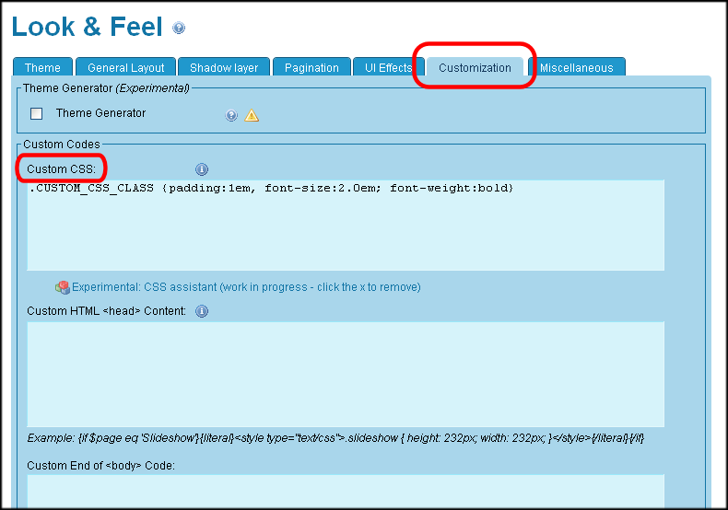Open the General Layout tab
This screenshot has width=728, height=510.
126,67
